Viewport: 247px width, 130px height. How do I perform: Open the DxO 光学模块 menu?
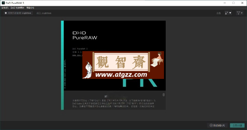point(17,8)
